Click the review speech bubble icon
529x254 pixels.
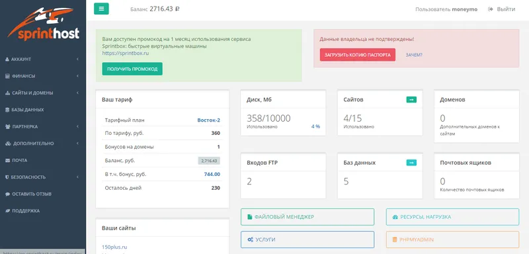pos(7,194)
